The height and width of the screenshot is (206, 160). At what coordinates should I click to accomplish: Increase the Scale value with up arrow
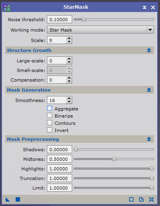click(69, 38)
